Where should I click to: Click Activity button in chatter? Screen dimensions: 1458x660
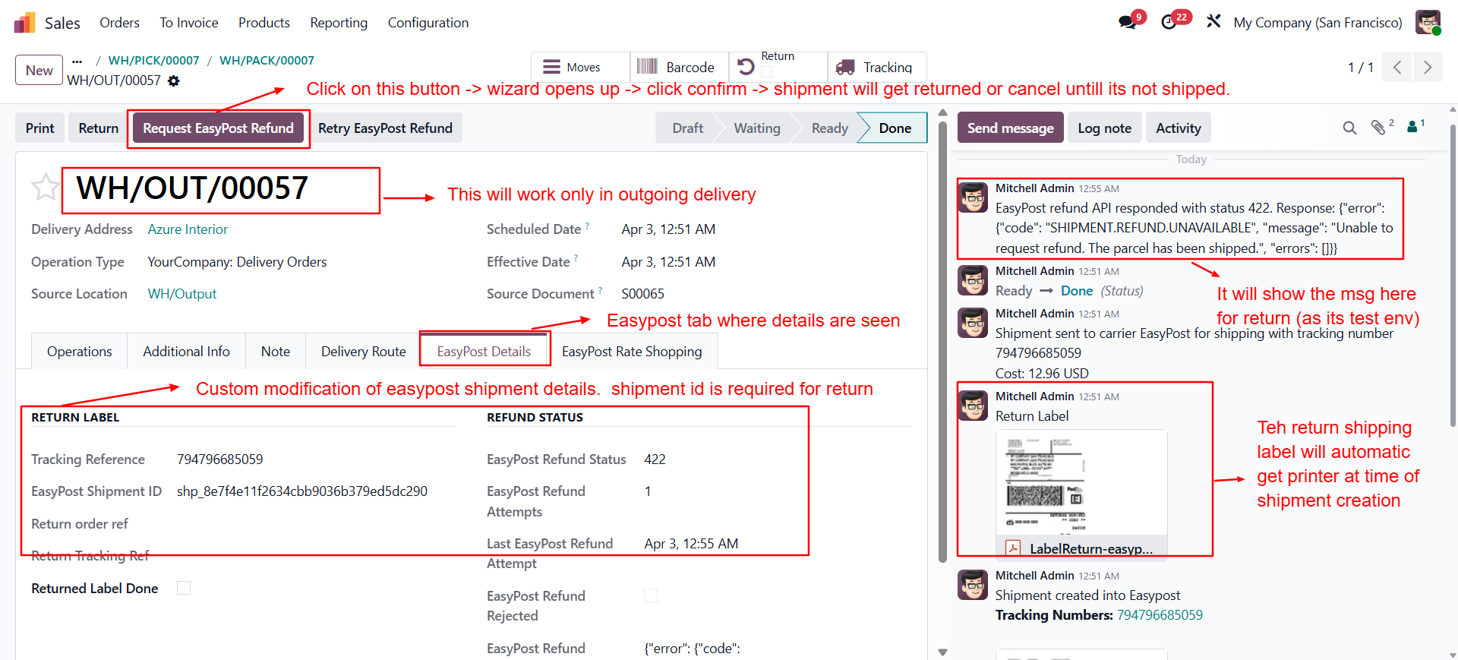[1178, 128]
